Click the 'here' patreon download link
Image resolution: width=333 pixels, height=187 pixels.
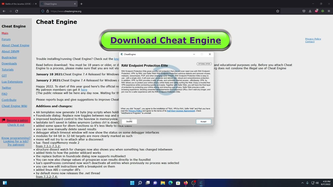pyautogui.click(x=84, y=90)
